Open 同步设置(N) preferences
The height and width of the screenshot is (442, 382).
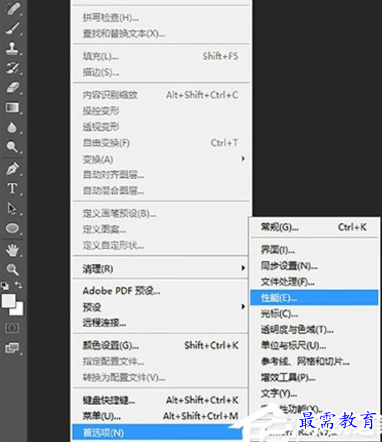(x=314, y=266)
